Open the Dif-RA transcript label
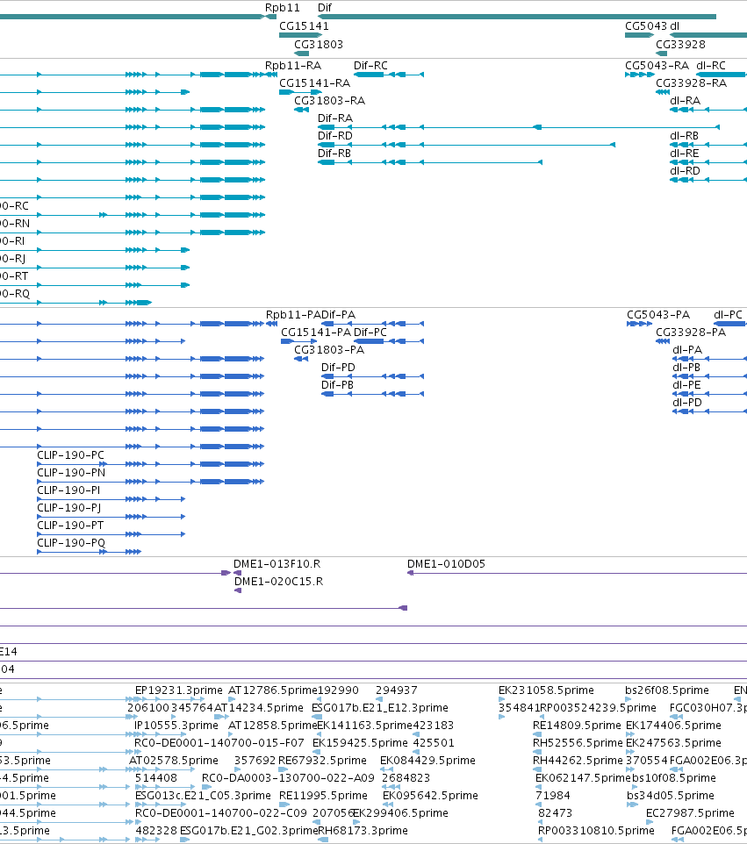 pyautogui.click(x=335, y=118)
